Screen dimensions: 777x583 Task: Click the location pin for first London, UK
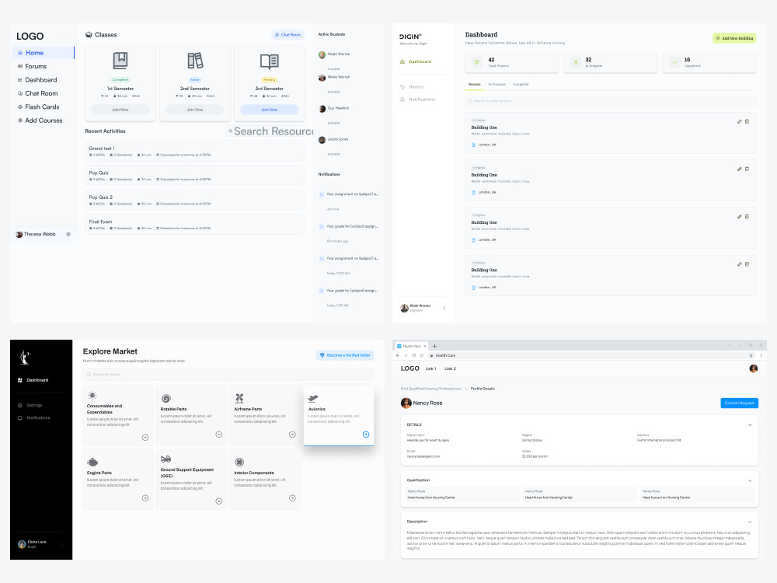pyautogui.click(x=474, y=145)
